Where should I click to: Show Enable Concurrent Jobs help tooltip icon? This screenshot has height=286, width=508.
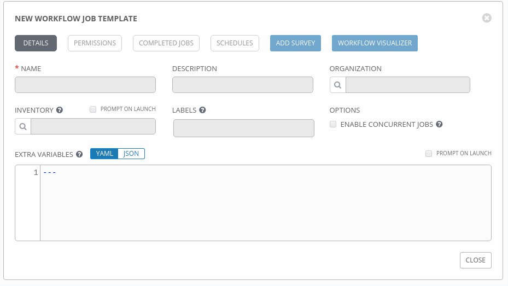[x=439, y=124]
